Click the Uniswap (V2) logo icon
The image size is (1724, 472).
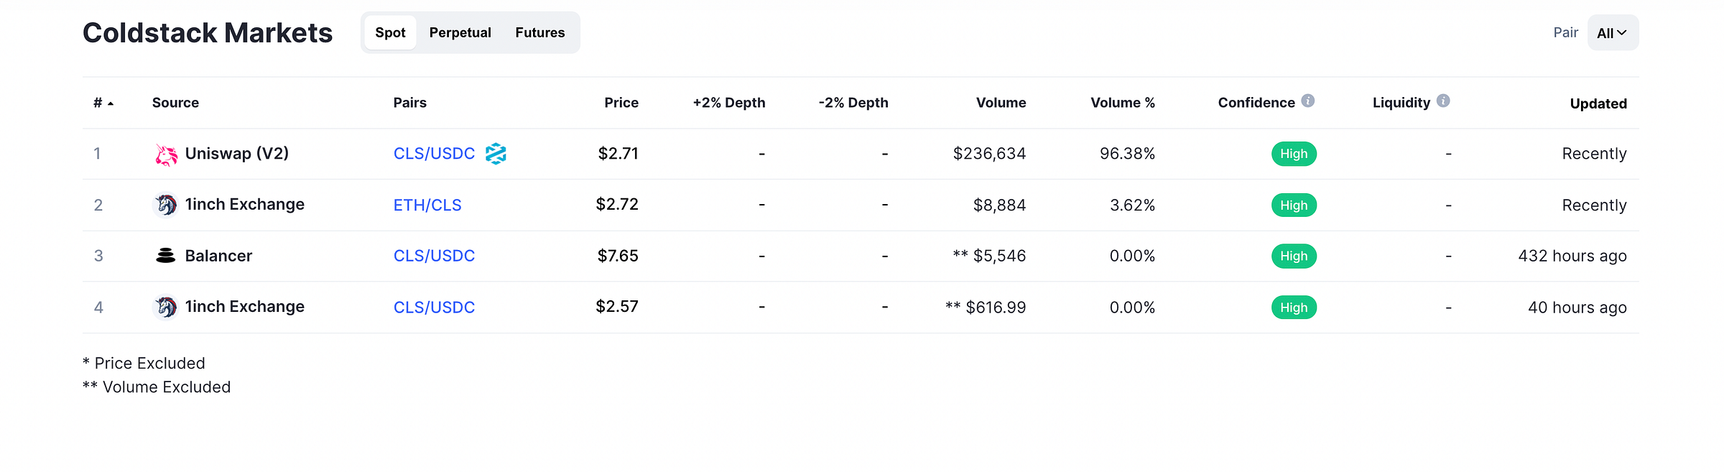coord(166,154)
